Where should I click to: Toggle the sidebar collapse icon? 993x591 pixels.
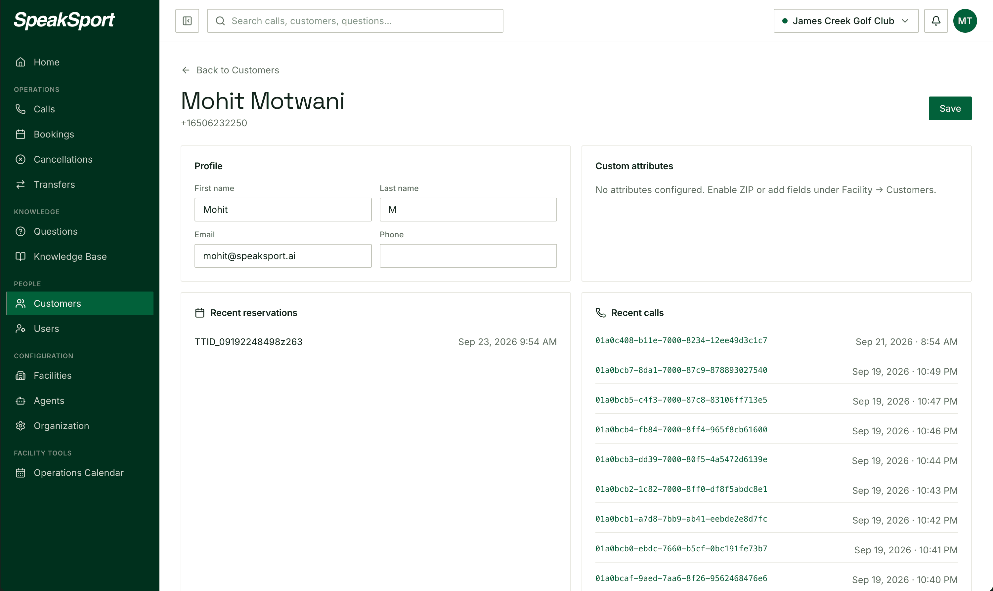(187, 21)
